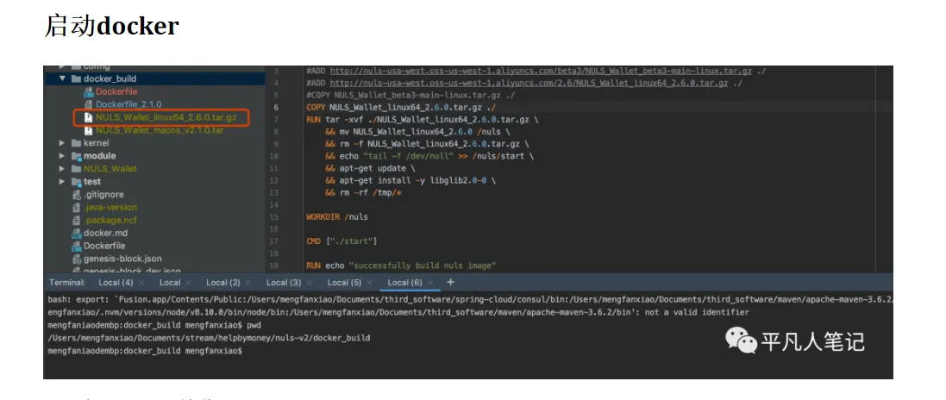
Task: Click the Dockerfile_2.1.0 file icon
Action: point(89,104)
